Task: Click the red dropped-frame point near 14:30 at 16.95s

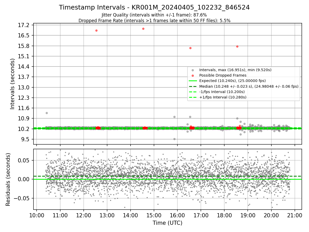Action: (143, 29)
